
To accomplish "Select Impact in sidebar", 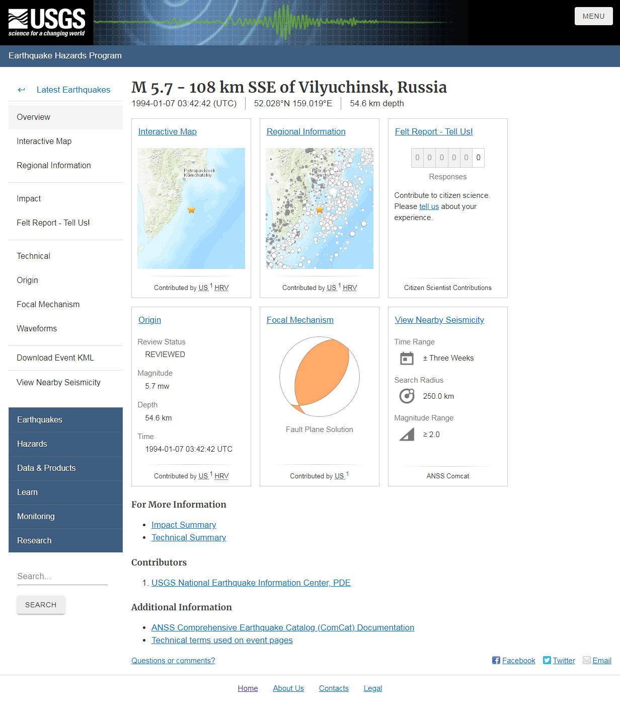I will (x=65, y=198).
